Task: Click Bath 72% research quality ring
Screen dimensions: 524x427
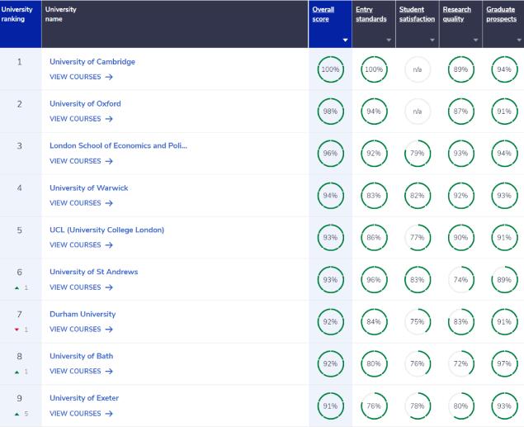Action: click(460, 363)
